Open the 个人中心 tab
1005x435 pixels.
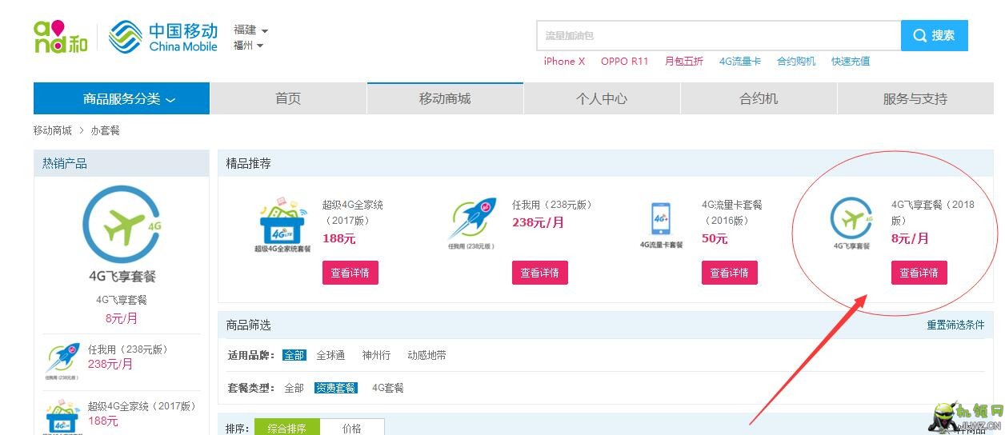pos(602,98)
